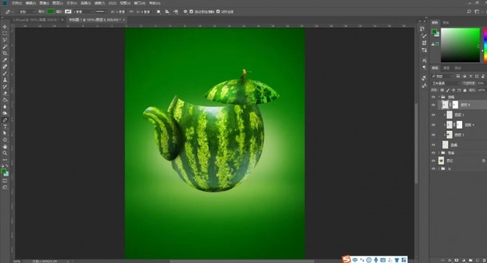
Task: Click the layer mask thumbnail of 图层 6
Action: [455, 105]
